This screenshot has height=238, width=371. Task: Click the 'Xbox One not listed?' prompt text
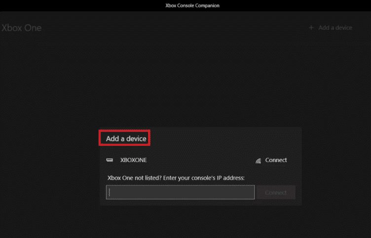(176, 178)
